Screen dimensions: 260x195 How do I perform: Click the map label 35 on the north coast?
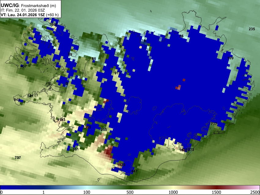181,36
